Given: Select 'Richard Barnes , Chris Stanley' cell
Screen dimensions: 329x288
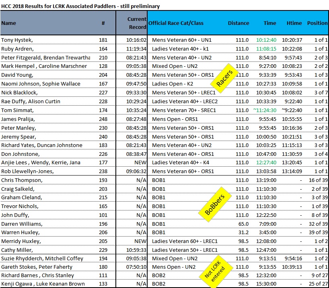Looking at the screenshot, I should click(37, 275).
